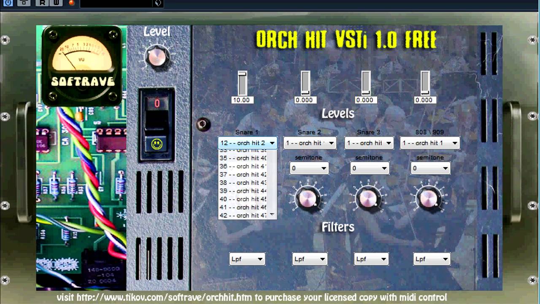Select '42 -- orch hit 47' from list
This screenshot has width=540, height=304.
coord(243,215)
